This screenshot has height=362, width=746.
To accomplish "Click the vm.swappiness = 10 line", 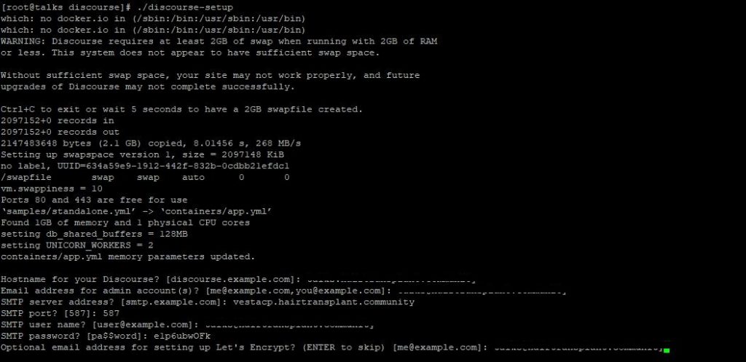I will 52,189.
